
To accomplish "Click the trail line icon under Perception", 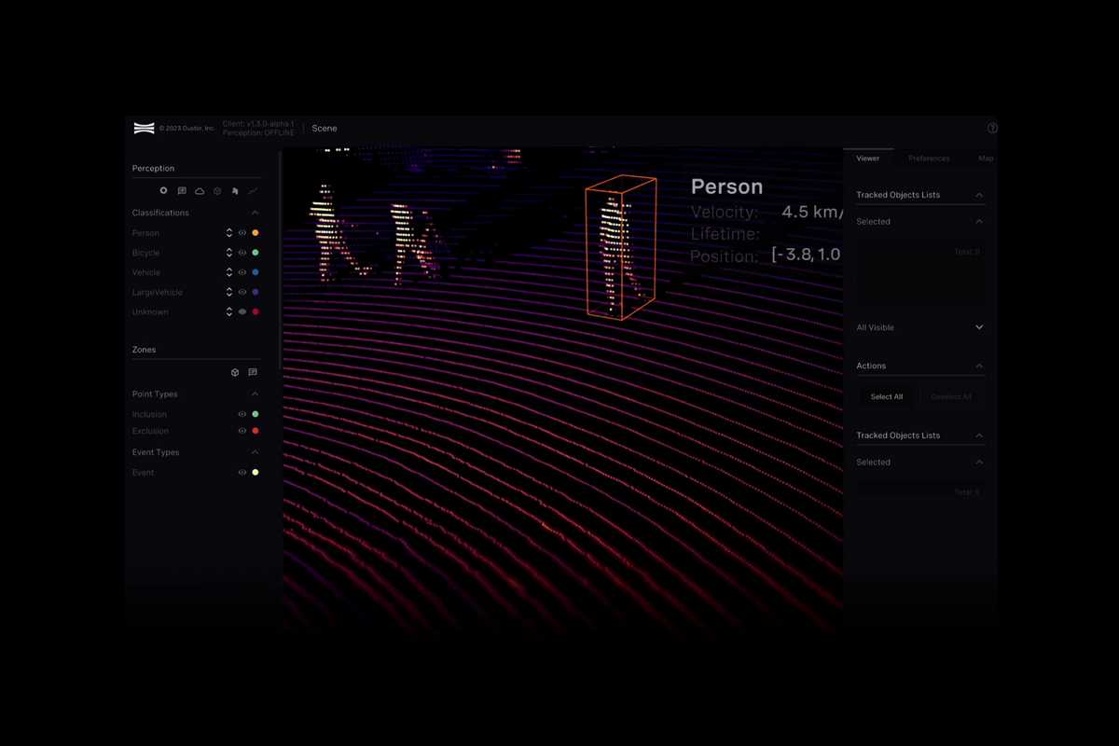I will tap(253, 190).
